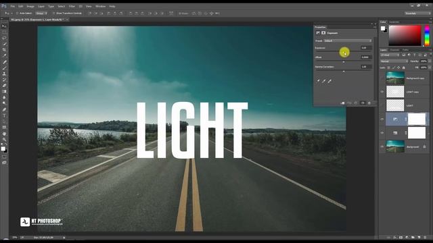Select the Crop tool
Viewport: 433px width, 243px height.
tap(4, 49)
